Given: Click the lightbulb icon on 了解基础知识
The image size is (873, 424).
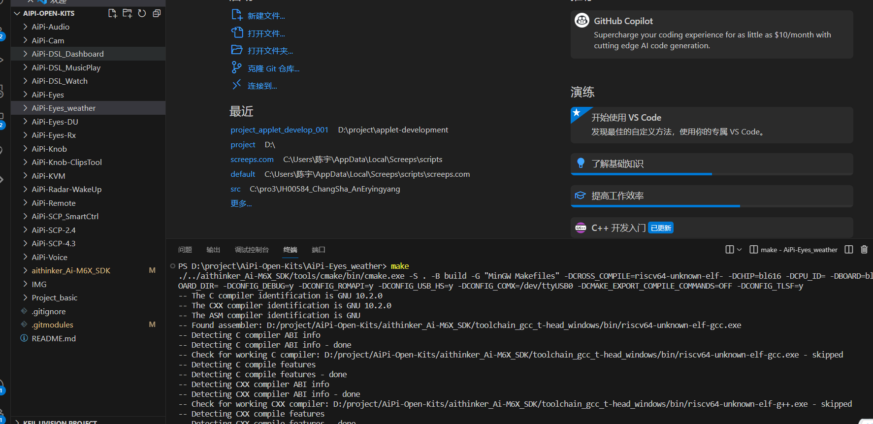Looking at the screenshot, I should [x=581, y=163].
